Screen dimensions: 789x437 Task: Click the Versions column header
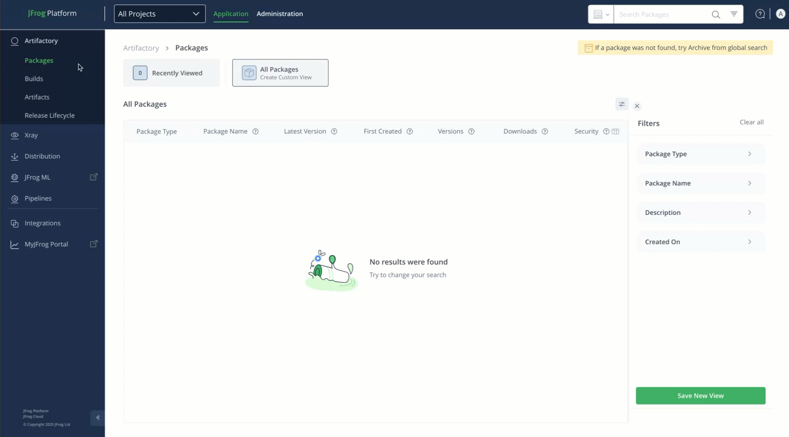tap(450, 131)
